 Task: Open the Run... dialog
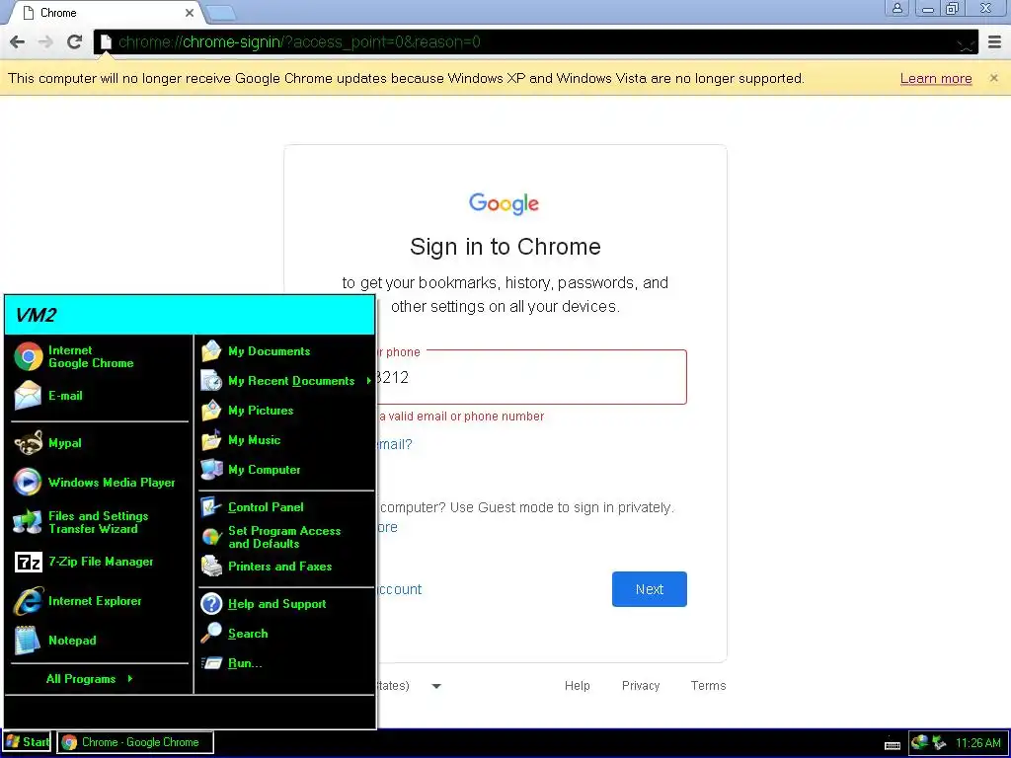(x=285, y=663)
